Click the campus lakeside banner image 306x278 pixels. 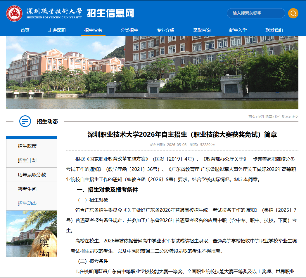pyautogui.click(x=152, y=72)
